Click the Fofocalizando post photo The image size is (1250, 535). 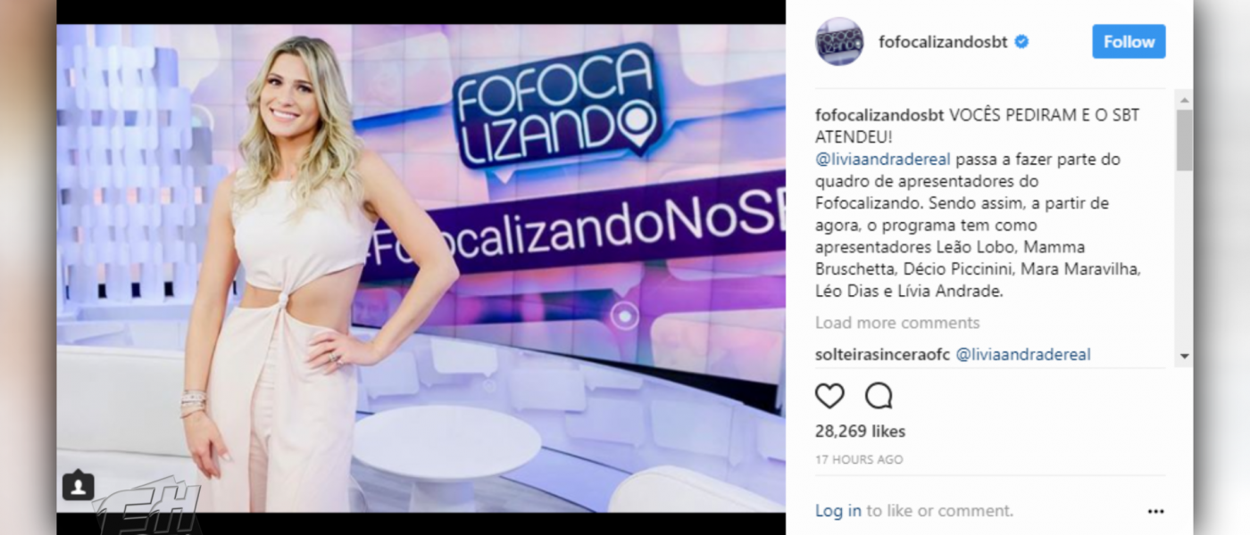click(421, 267)
